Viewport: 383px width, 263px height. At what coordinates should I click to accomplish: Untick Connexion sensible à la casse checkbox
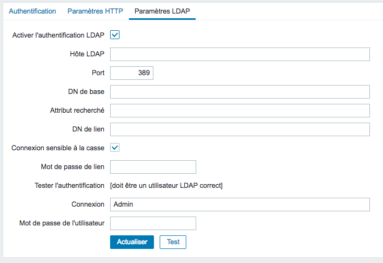point(115,148)
